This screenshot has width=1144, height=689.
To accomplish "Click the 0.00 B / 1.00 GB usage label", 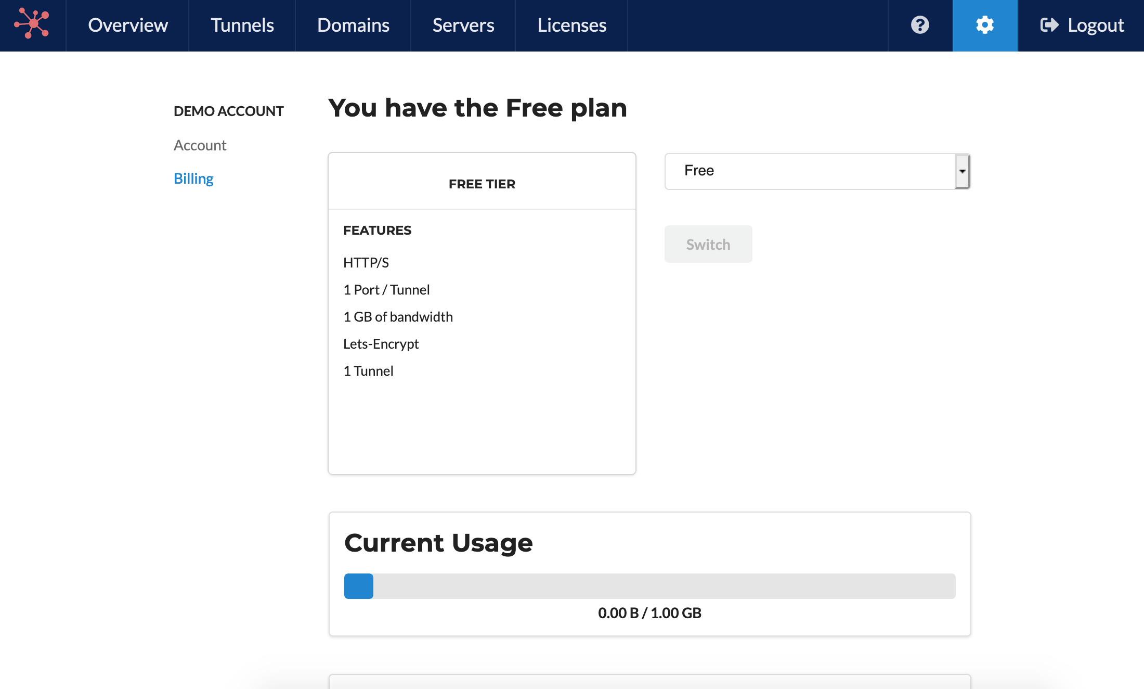I will point(650,613).
